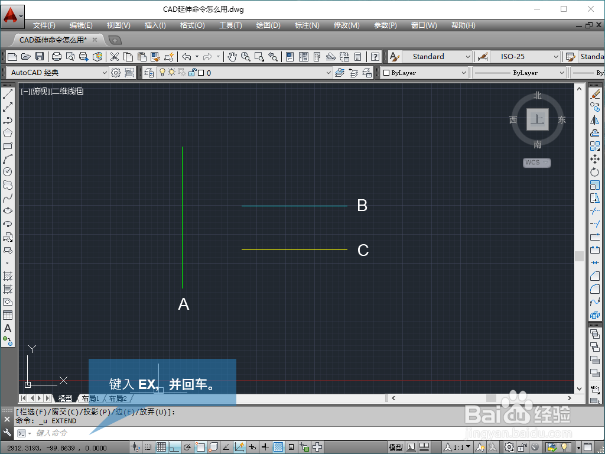Screen dimensions: 605x454
Task: Toggle Snap mode in status bar
Action: tap(148, 447)
